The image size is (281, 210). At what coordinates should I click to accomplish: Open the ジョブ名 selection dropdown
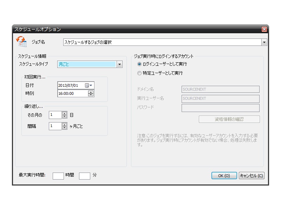(265, 42)
